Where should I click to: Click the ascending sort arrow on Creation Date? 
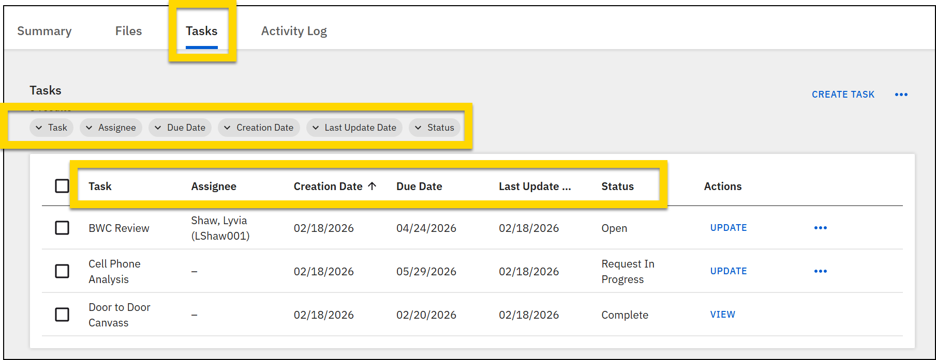(x=372, y=186)
